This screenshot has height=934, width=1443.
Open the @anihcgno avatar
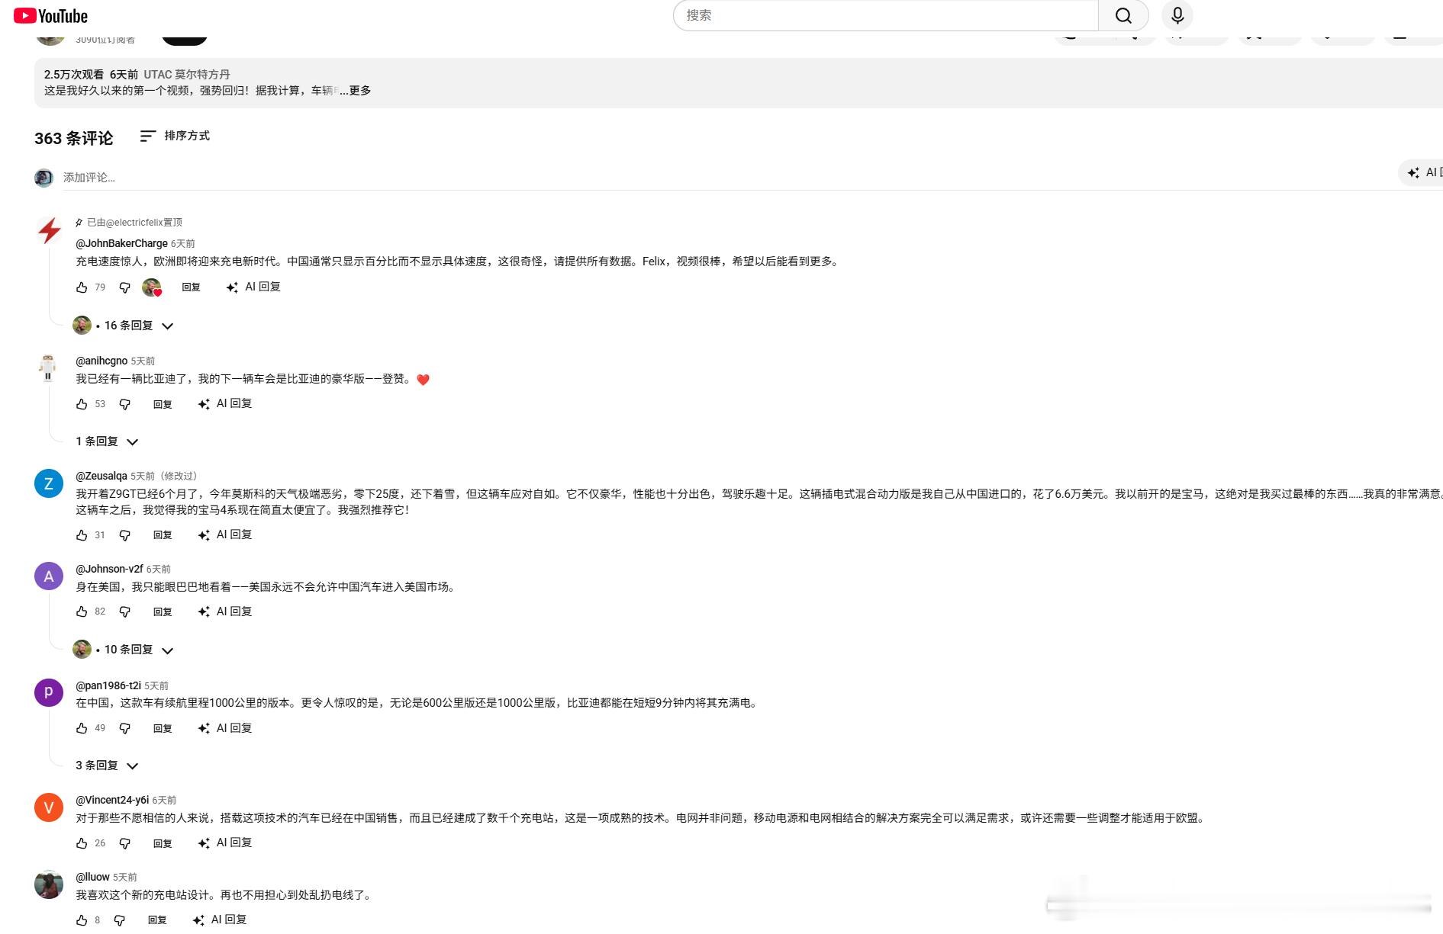tap(48, 368)
